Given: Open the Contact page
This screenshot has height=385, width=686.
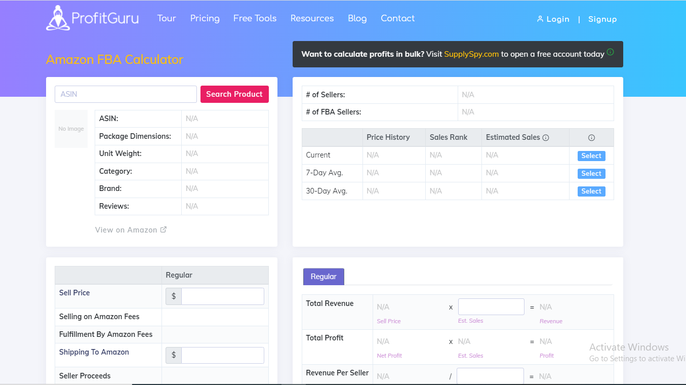Looking at the screenshot, I should click(x=398, y=18).
